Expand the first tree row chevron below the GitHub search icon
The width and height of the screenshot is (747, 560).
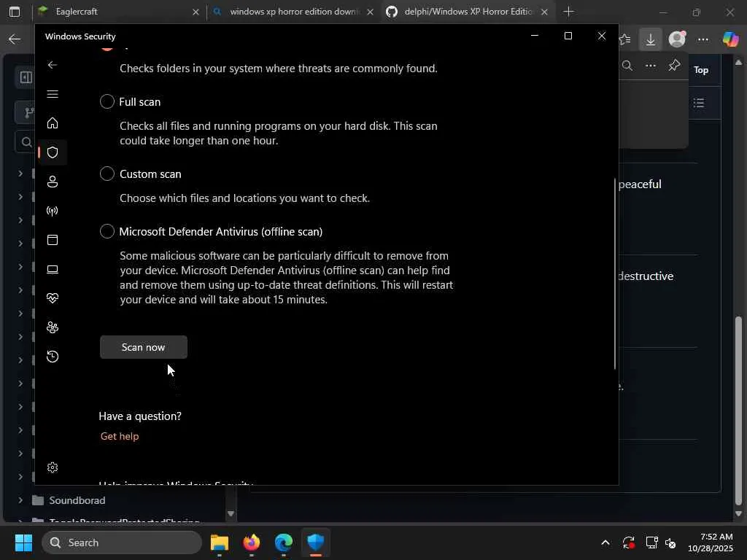(x=20, y=174)
